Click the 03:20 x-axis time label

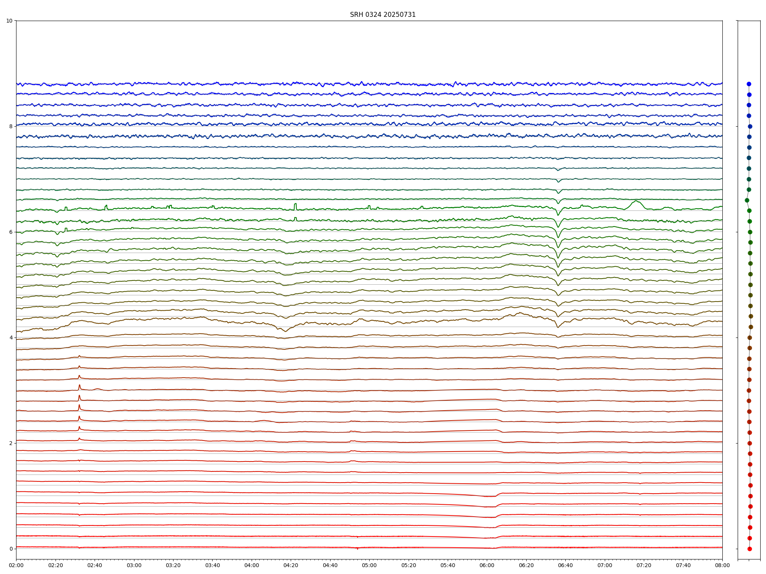[x=173, y=565]
